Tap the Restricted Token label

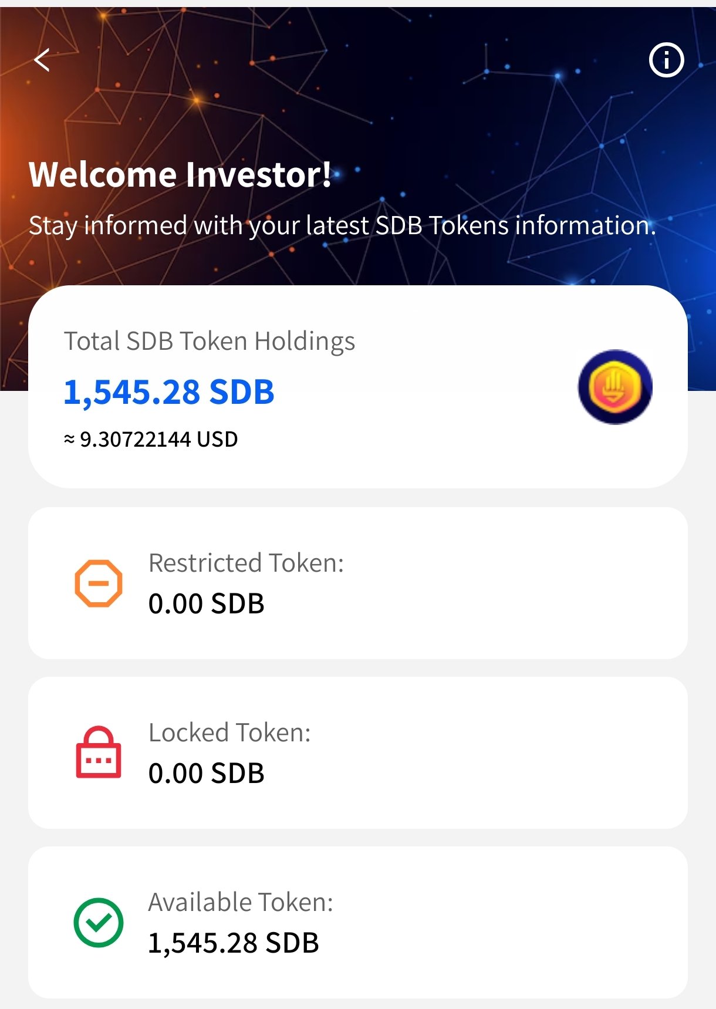(246, 563)
